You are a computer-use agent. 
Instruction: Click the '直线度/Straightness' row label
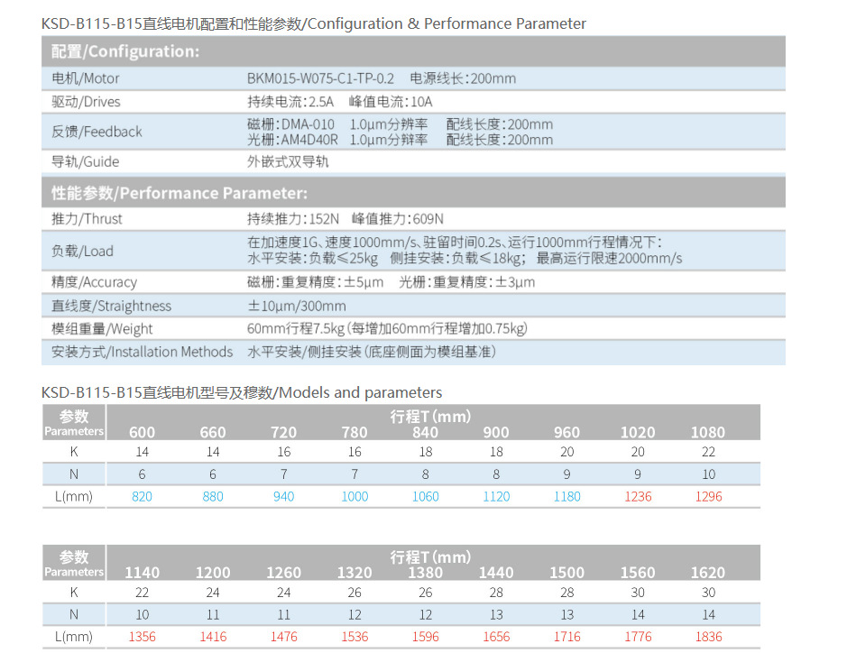pos(111,306)
